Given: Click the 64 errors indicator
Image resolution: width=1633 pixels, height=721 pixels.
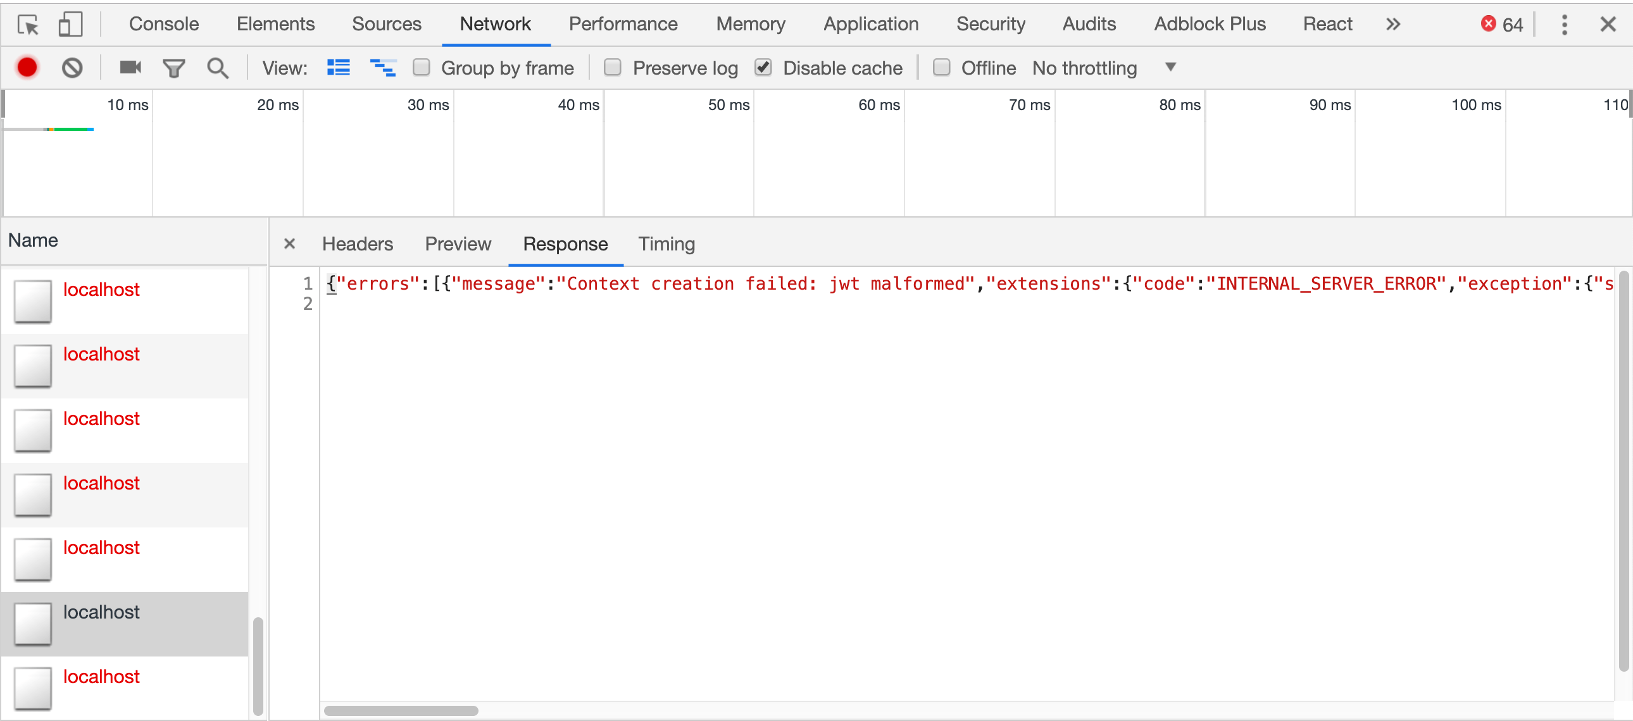Looking at the screenshot, I should pos(1502,25).
